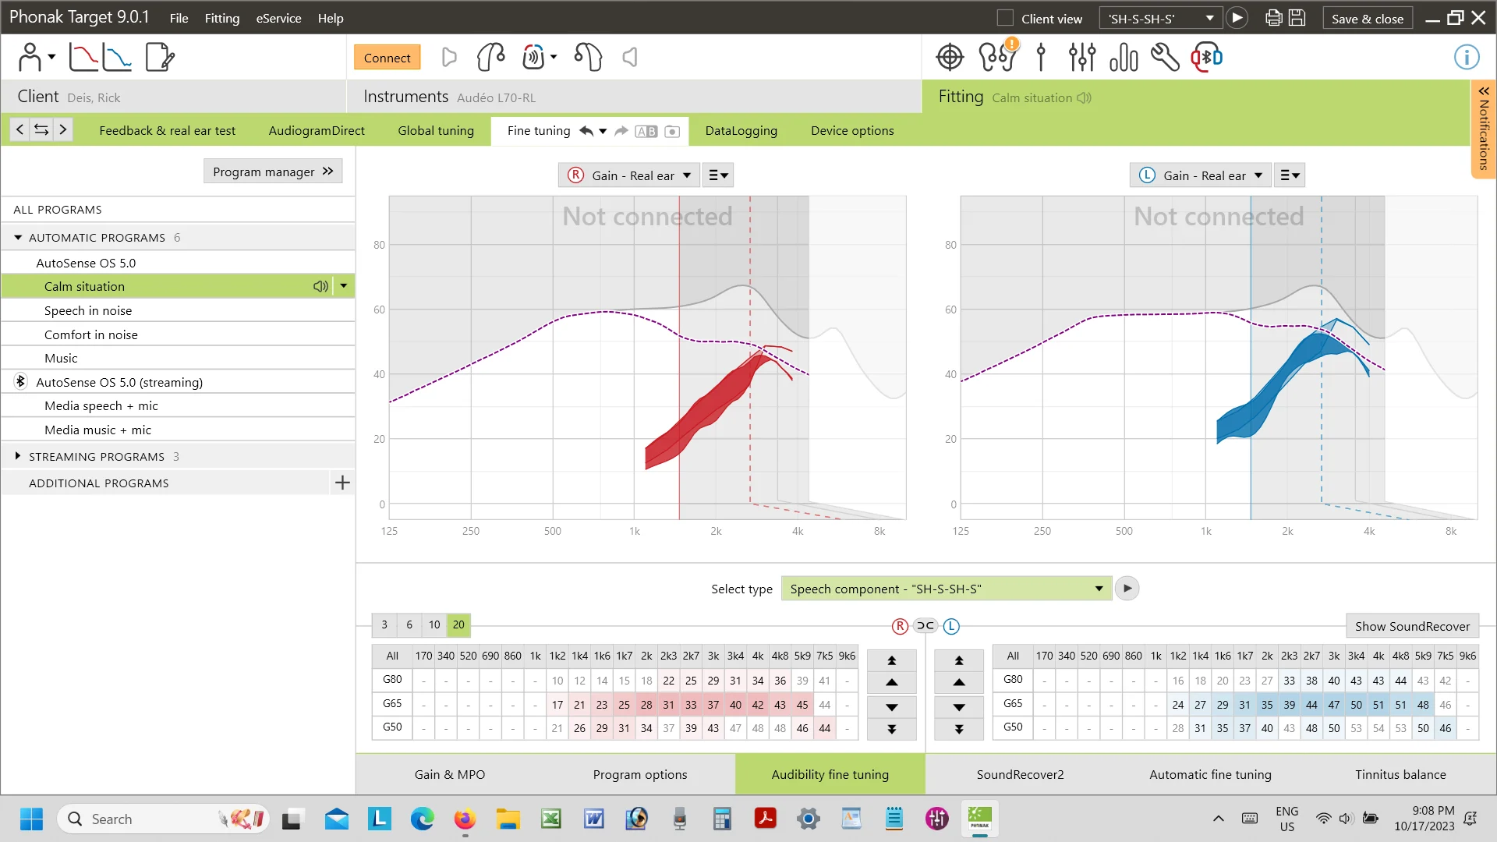The height and width of the screenshot is (842, 1497).
Task: Open left ear Gain - Real ear dropdown
Action: point(1201,175)
